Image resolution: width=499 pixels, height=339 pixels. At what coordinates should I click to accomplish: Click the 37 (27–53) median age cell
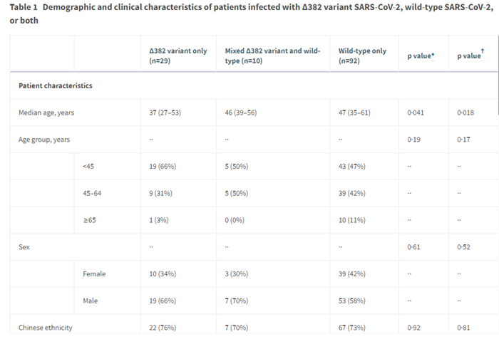165,113
